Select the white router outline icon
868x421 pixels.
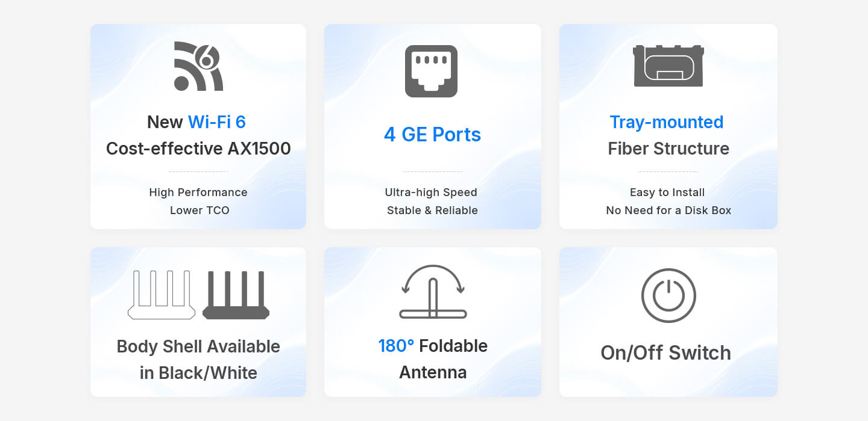[162, 295]
